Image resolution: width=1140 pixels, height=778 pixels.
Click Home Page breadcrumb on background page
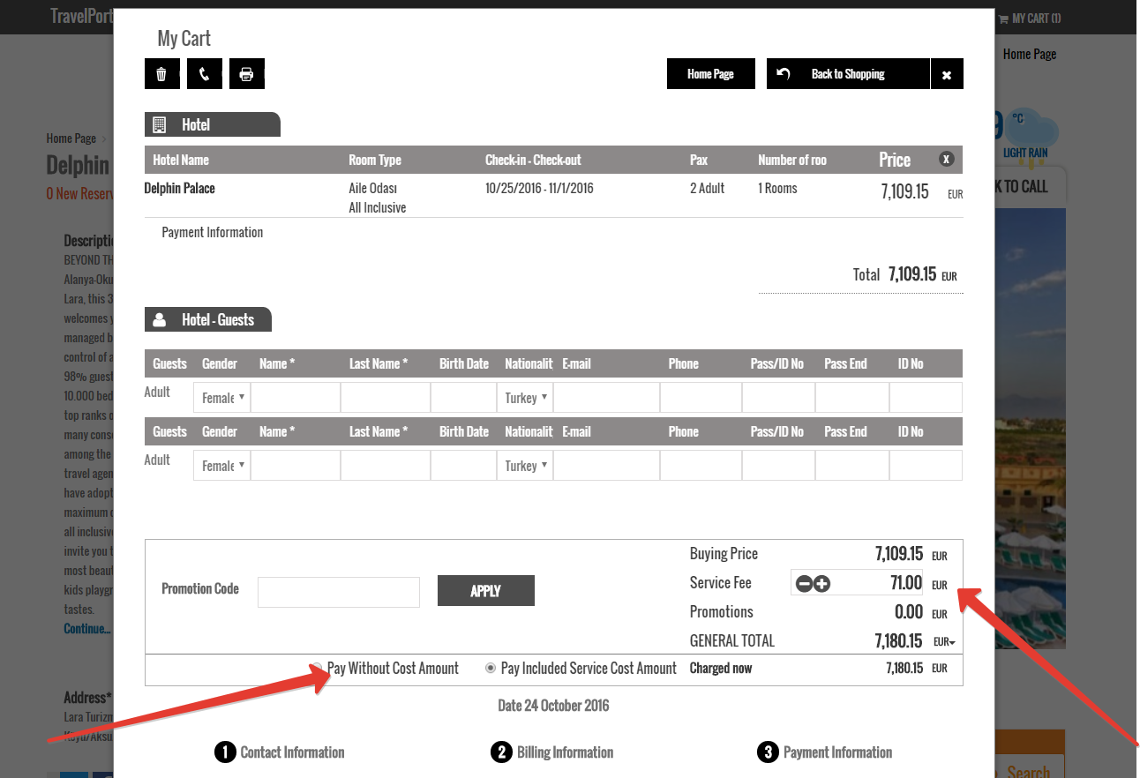click(71, 138)
